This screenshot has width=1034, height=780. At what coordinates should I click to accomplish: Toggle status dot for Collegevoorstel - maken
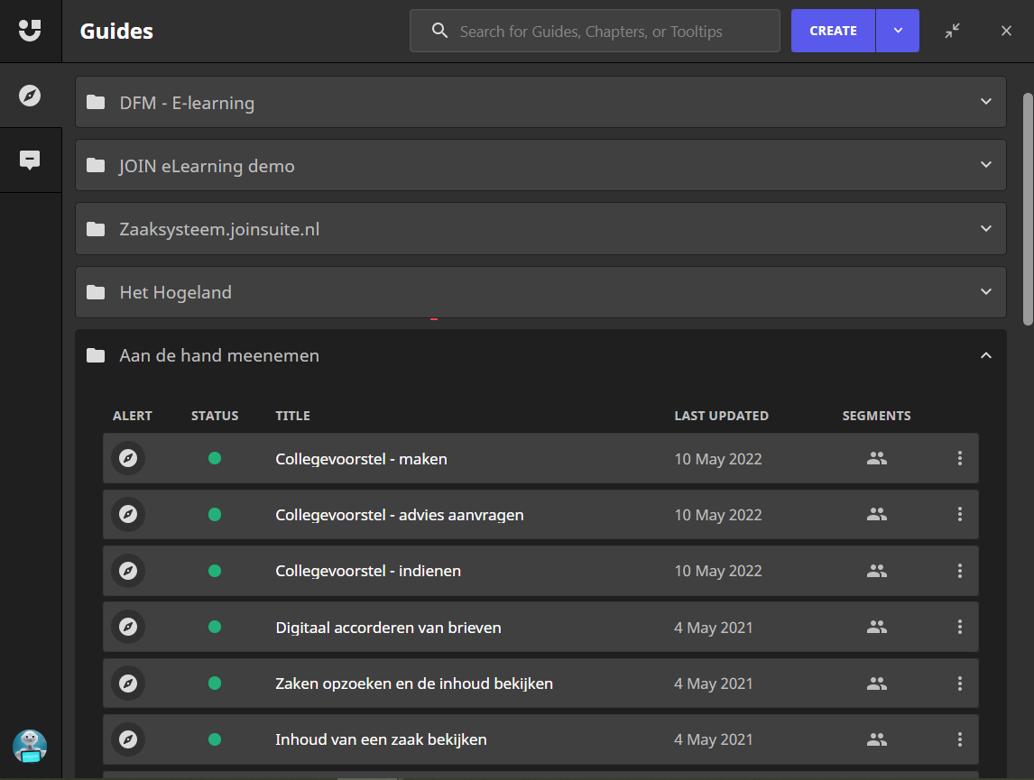point(215,458)
